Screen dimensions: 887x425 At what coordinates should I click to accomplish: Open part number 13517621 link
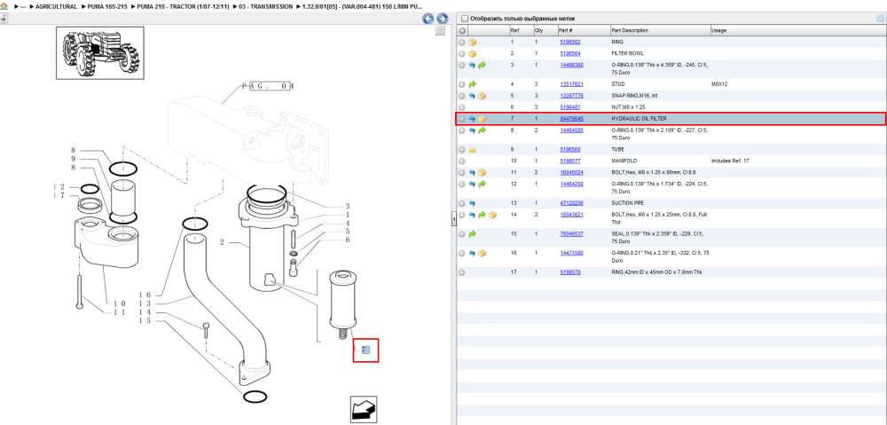pyautogui.click(x=571, y=84)
